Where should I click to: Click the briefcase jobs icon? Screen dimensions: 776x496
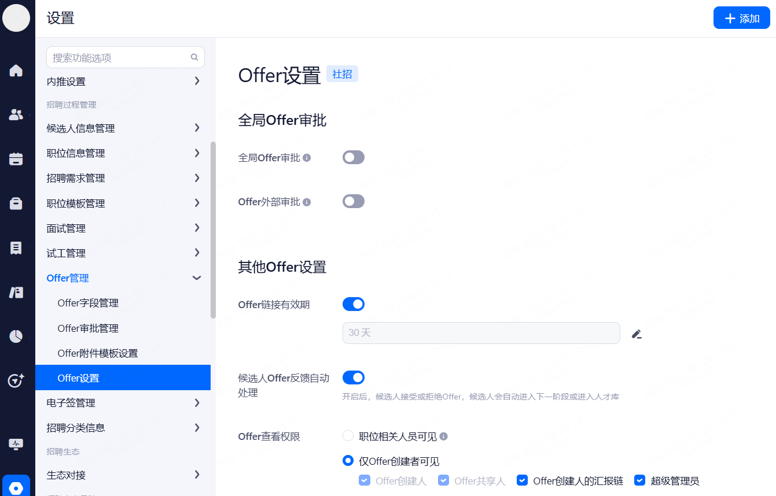(16, 203)
